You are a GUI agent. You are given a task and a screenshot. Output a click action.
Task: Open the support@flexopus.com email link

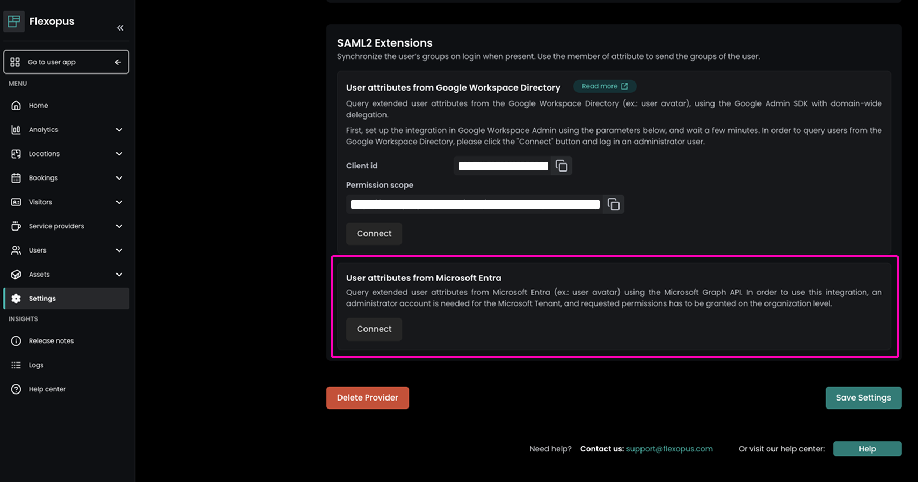point(669,449)
